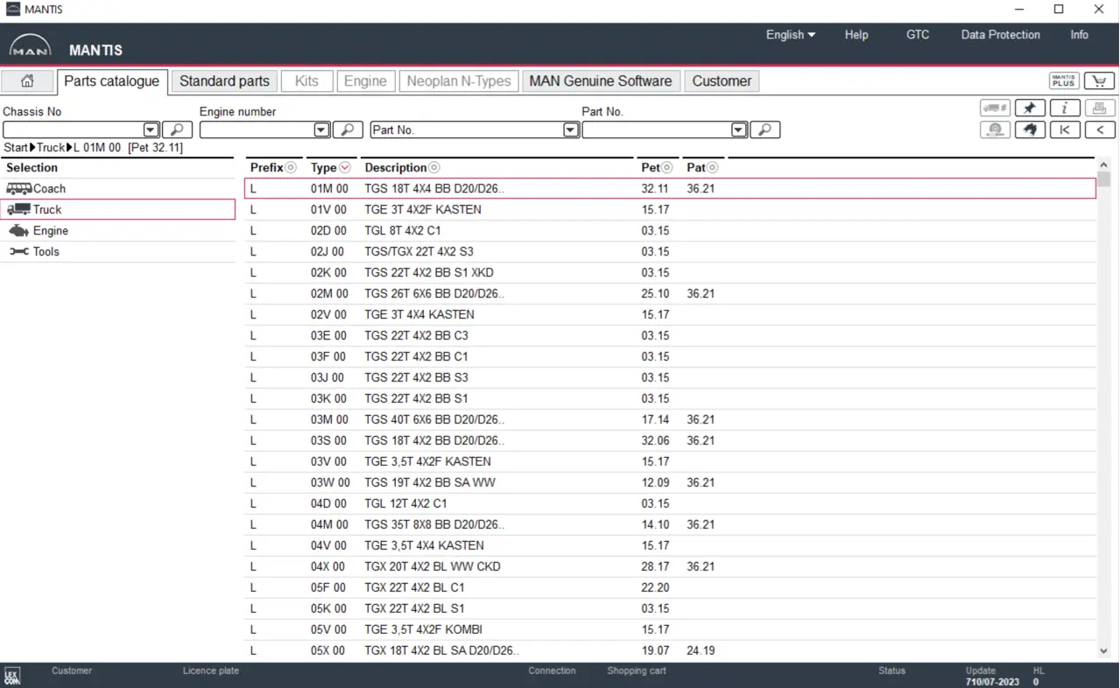Click the pin icon button

1030,108
